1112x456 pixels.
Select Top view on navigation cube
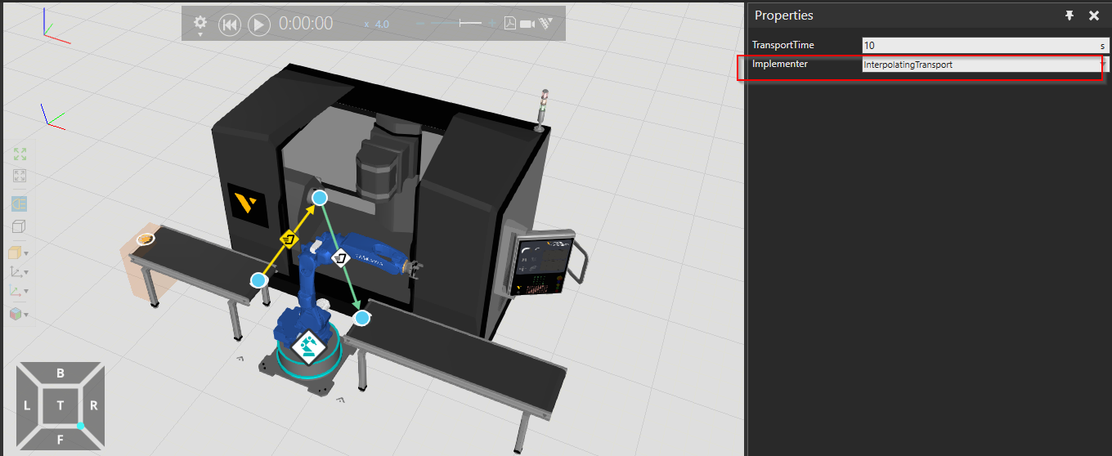(x=61, y=405)
